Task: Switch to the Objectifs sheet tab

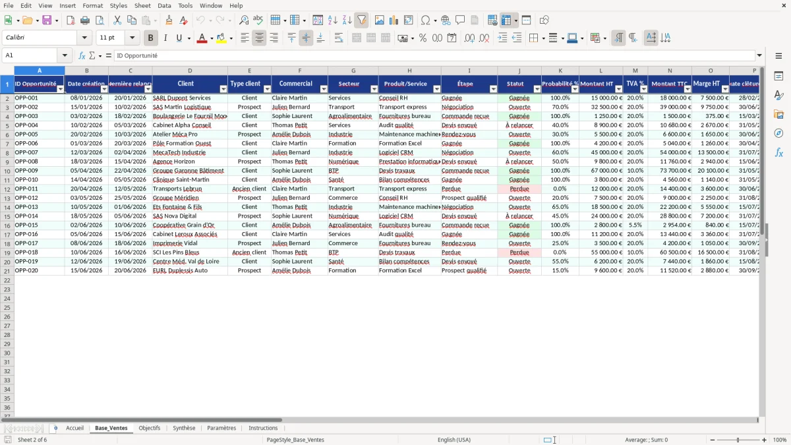Action: [x=150, y=428]
